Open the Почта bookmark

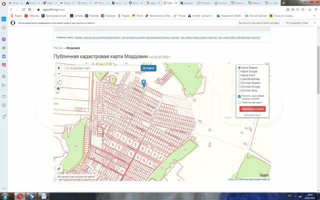pyautogui.click(x=137, y=15)
